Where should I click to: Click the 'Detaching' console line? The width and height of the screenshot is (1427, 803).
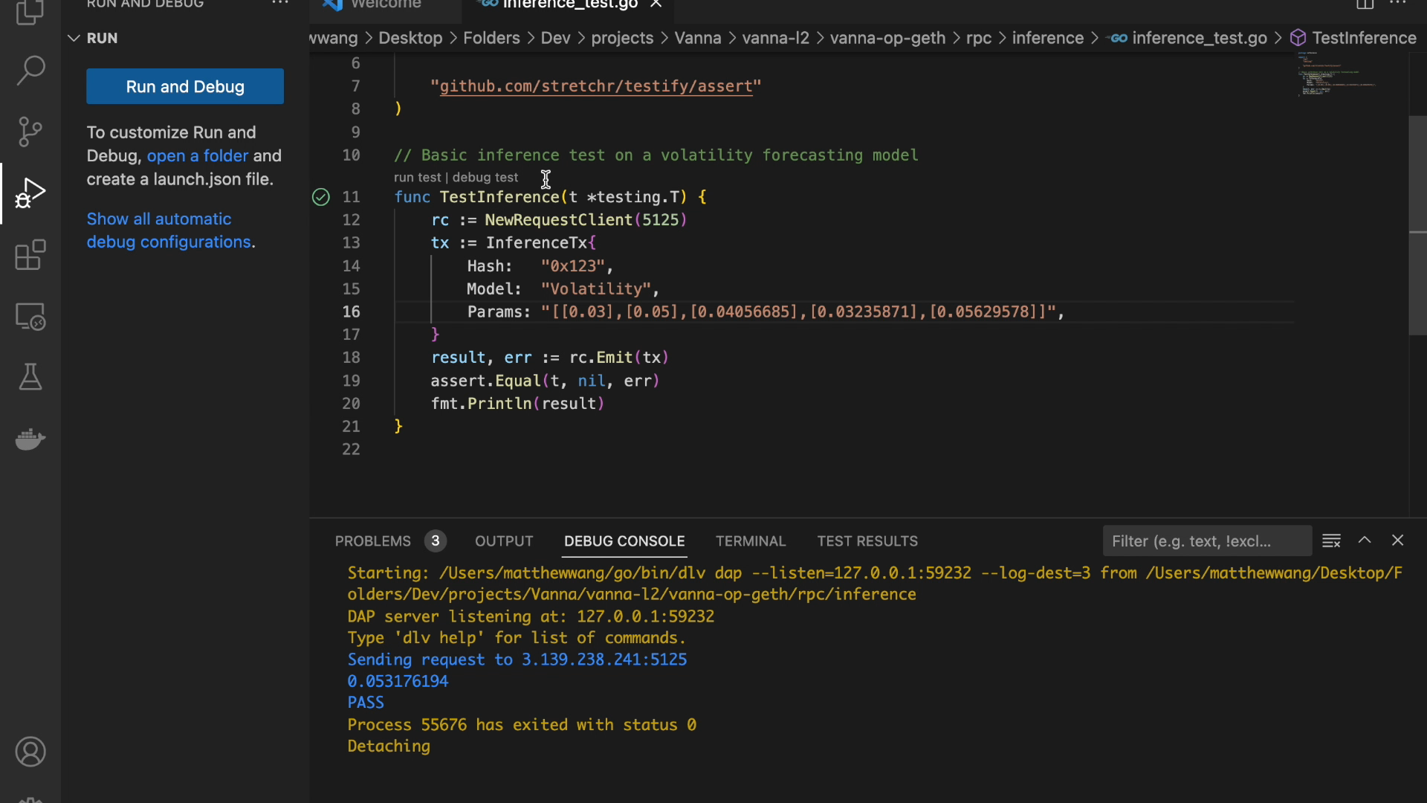[389, 746]
